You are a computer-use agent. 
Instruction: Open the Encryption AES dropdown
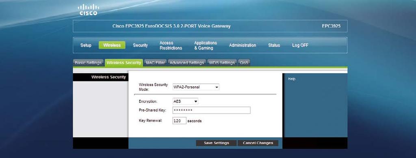coord(185,101)
